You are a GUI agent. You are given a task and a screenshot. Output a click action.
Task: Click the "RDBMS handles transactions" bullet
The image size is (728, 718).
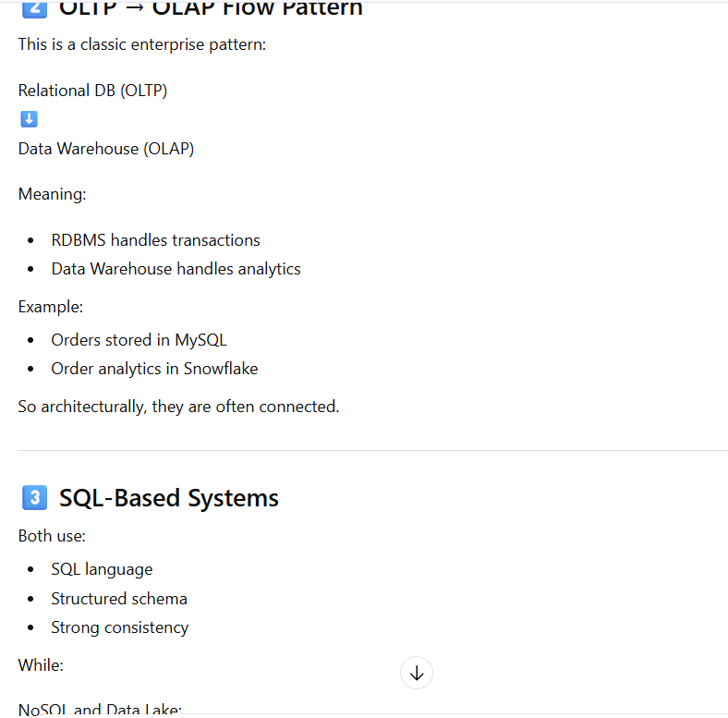point(155,240)
